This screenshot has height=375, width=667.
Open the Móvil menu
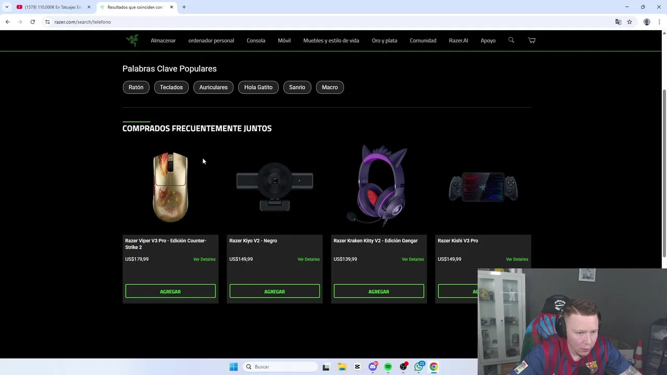pos(284,41)
